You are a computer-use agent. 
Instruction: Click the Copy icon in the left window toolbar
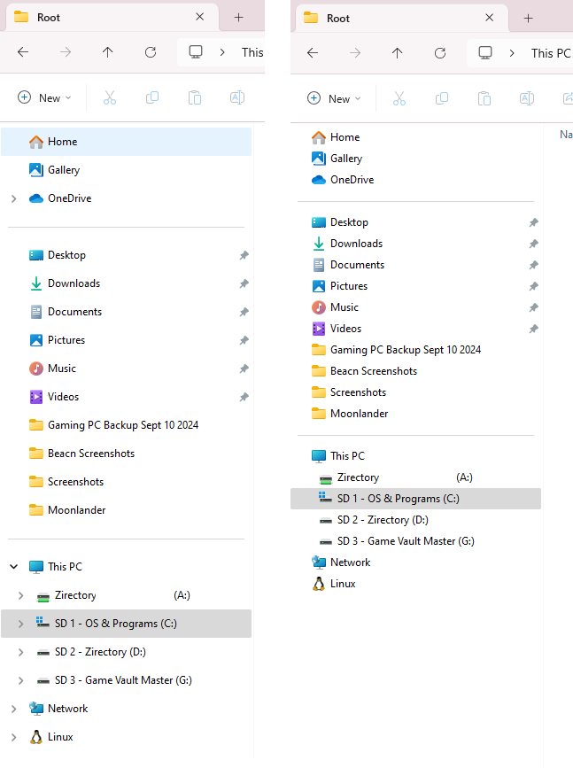pyautogui.click(x=152, y=98)
